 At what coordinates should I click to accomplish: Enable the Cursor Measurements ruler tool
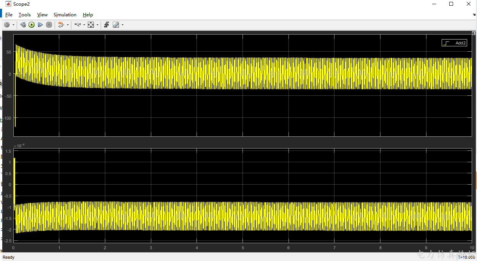pos(116,25)
